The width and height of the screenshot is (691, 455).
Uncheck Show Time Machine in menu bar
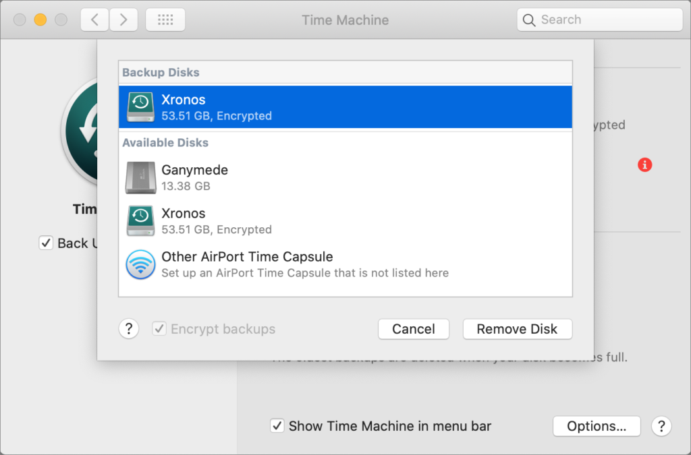[x=277, y=426]
